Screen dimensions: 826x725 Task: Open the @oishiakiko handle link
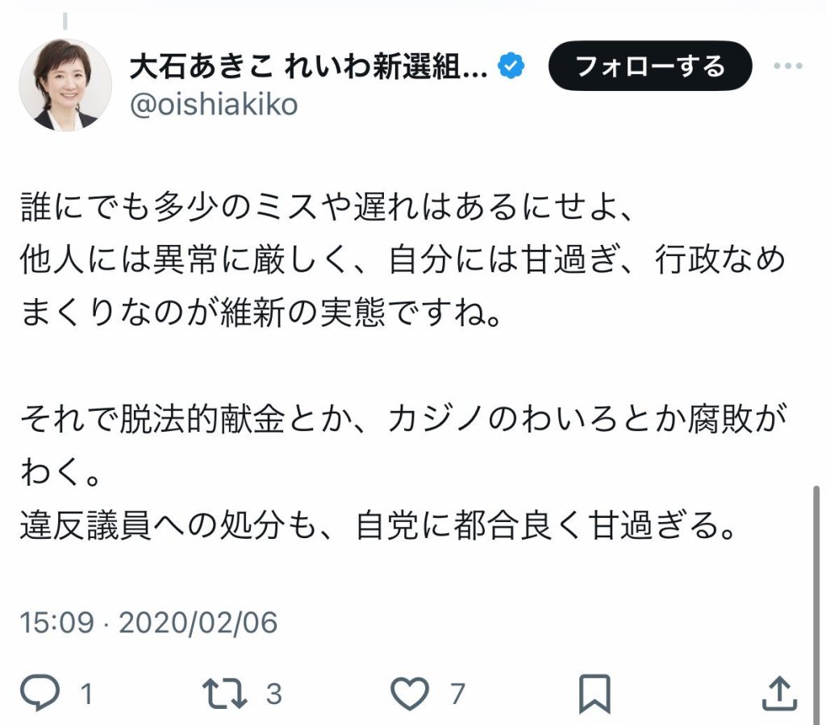pos(214,105)
